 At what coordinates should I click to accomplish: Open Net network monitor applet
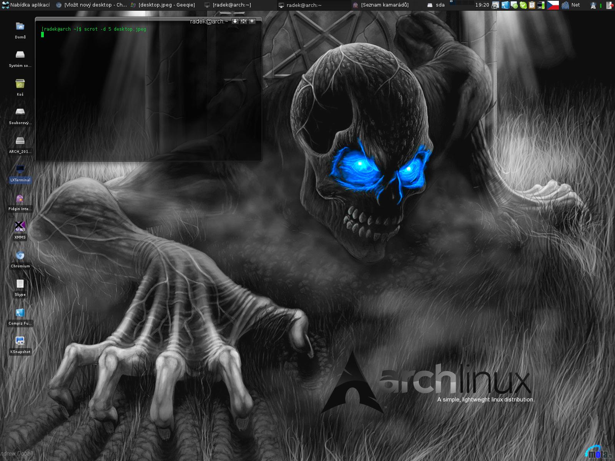[570, 5]
